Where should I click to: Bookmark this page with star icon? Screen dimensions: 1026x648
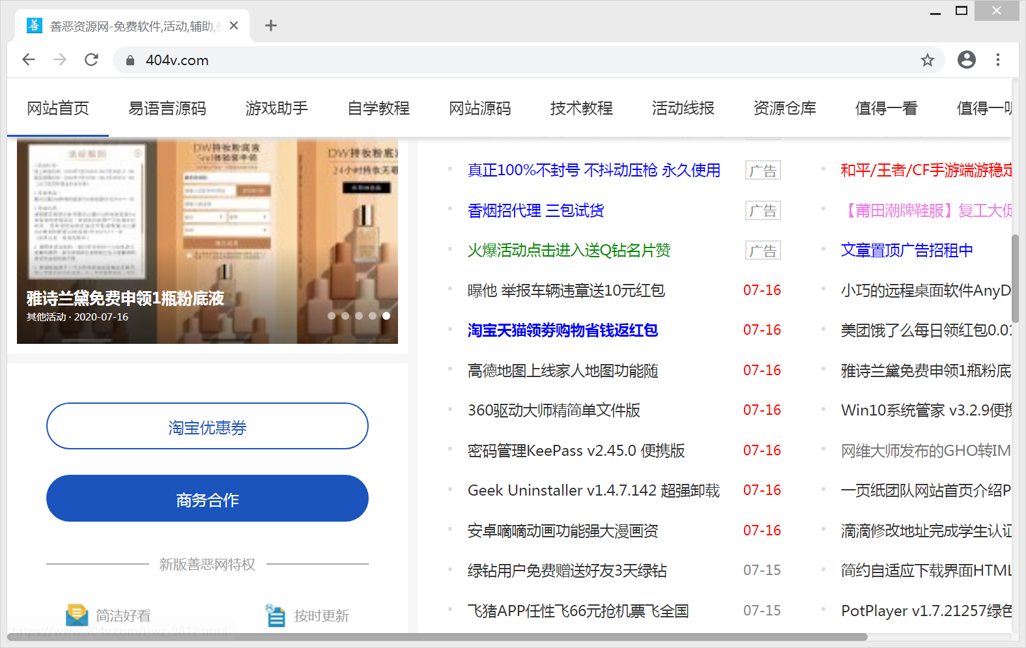(x=928, y=61)
